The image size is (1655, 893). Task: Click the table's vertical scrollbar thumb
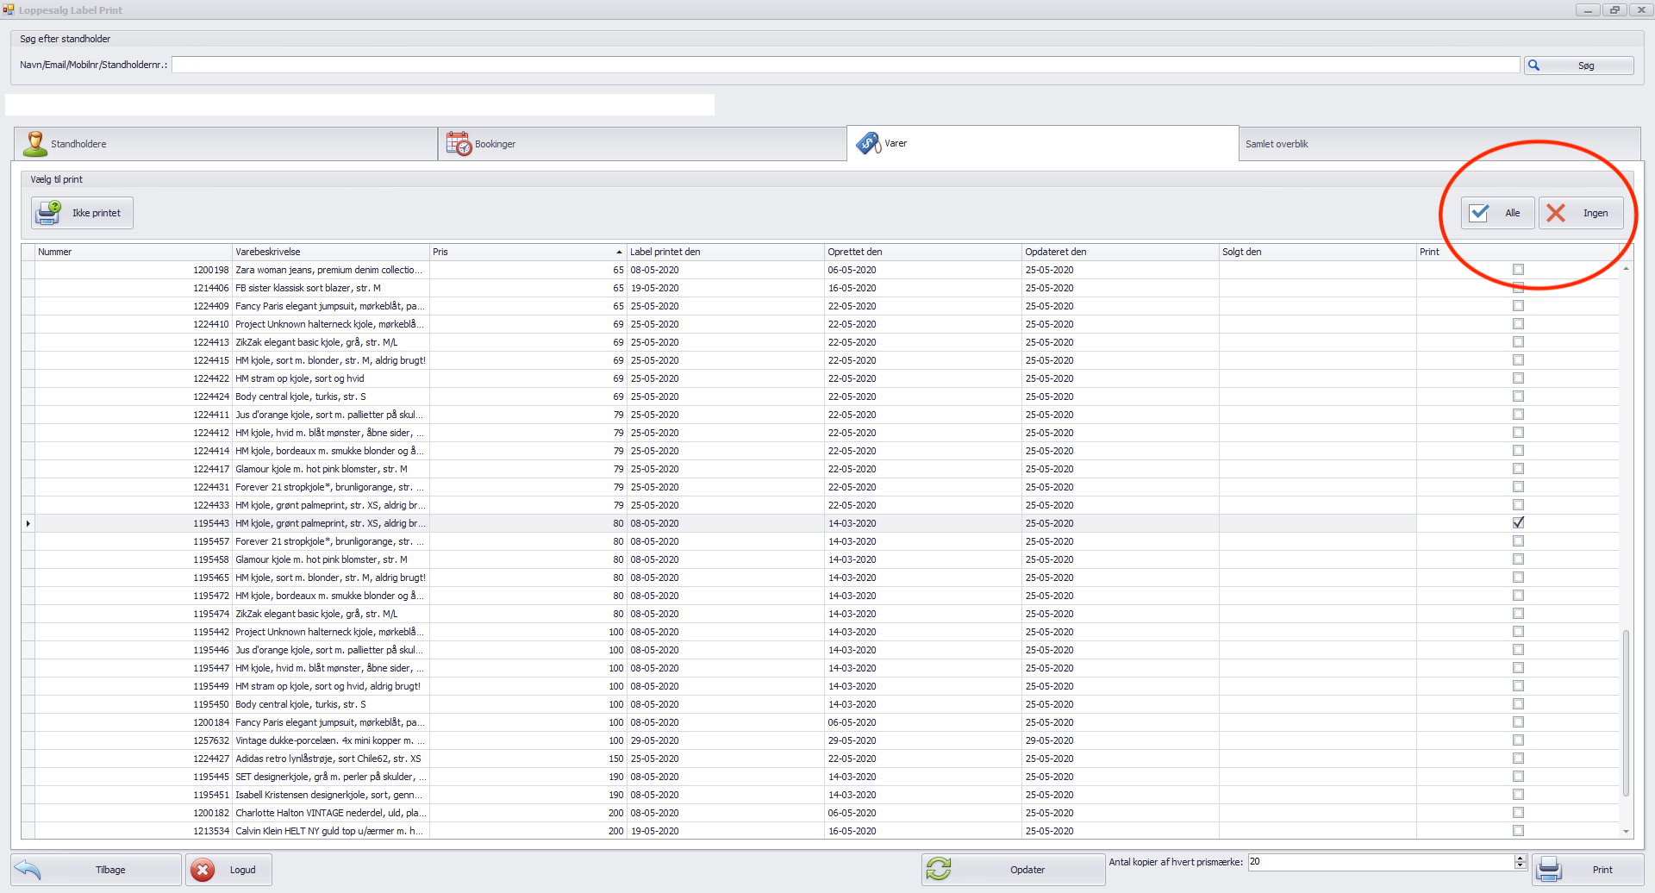tap(1626, 714)
